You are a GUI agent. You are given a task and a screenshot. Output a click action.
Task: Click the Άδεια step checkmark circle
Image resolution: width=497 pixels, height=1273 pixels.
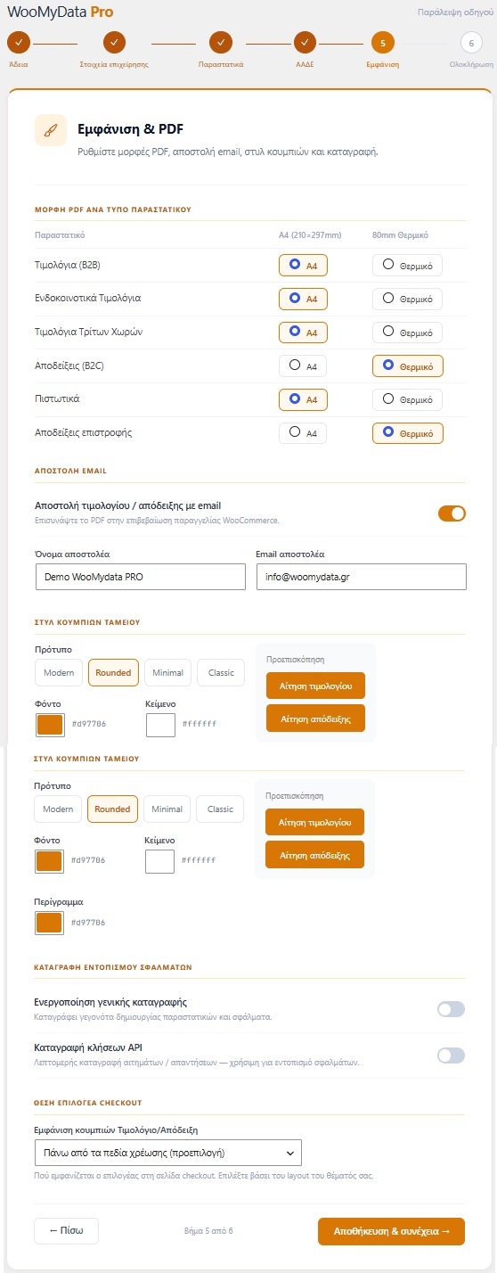click(19, 42)
